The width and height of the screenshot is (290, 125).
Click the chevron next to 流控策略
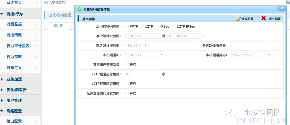[x=37, y=35]
